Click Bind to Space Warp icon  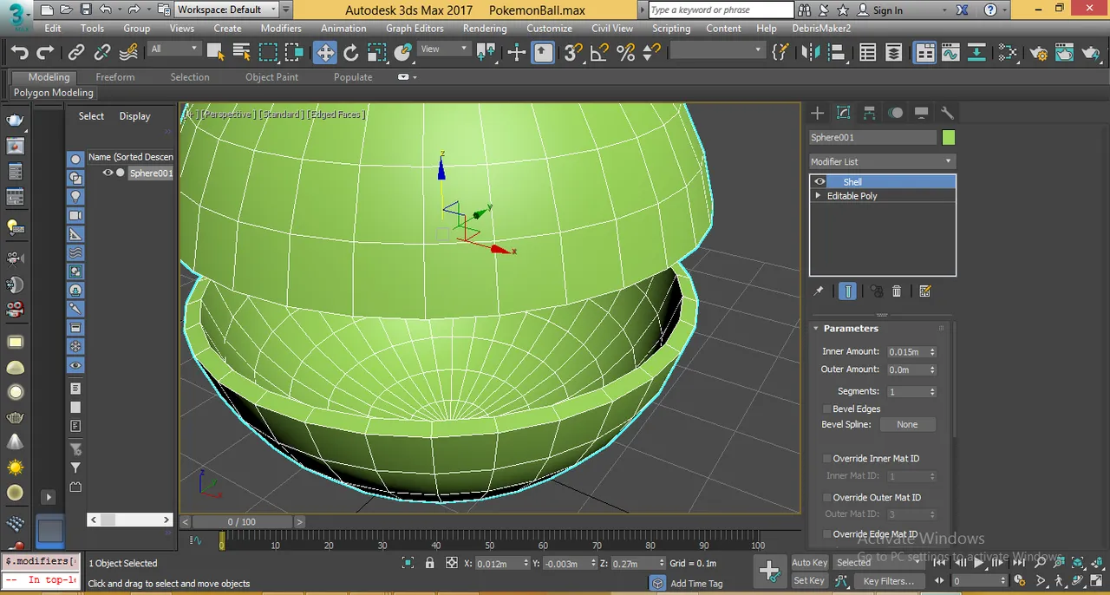click(x=128, y=53)
